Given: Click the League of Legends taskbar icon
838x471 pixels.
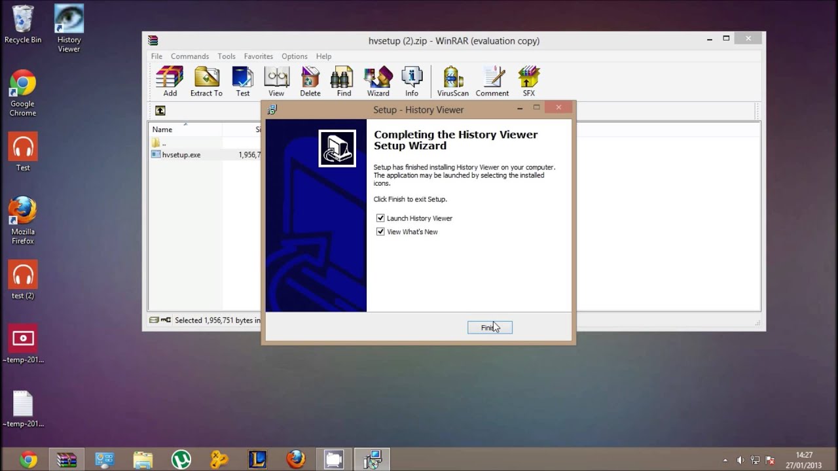Looking at the screenshot, I should [257, 460].
